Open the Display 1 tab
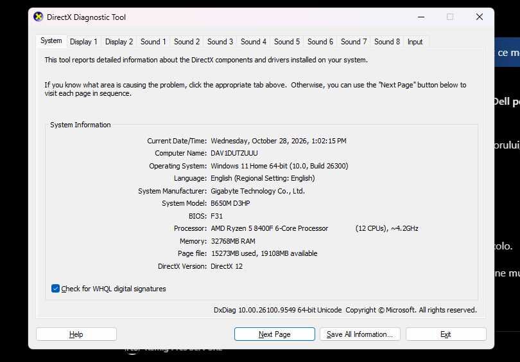Screen dimensions: 520x362 (x=83, y=42)
